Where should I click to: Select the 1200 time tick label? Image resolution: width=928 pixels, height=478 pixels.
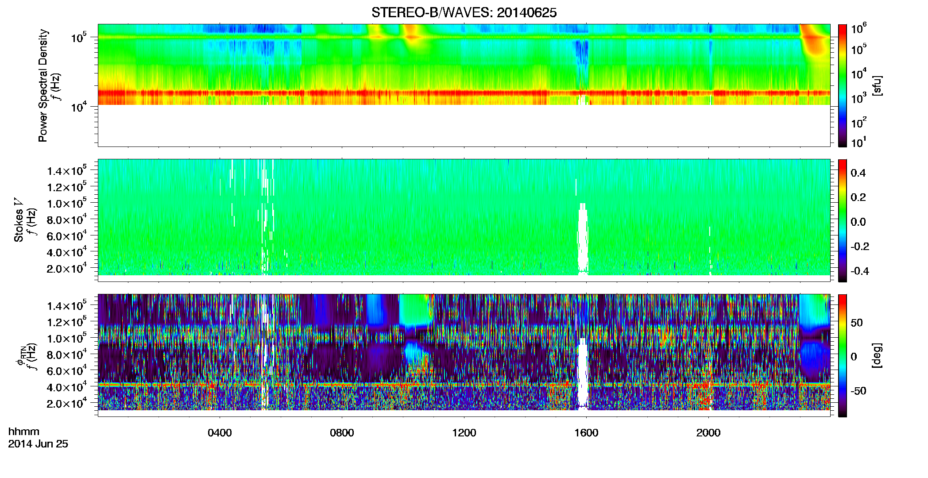point(464,433)
